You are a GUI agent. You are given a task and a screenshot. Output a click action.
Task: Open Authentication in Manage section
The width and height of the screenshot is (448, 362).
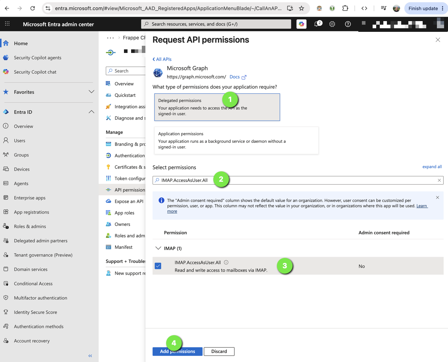click(130, 156)
